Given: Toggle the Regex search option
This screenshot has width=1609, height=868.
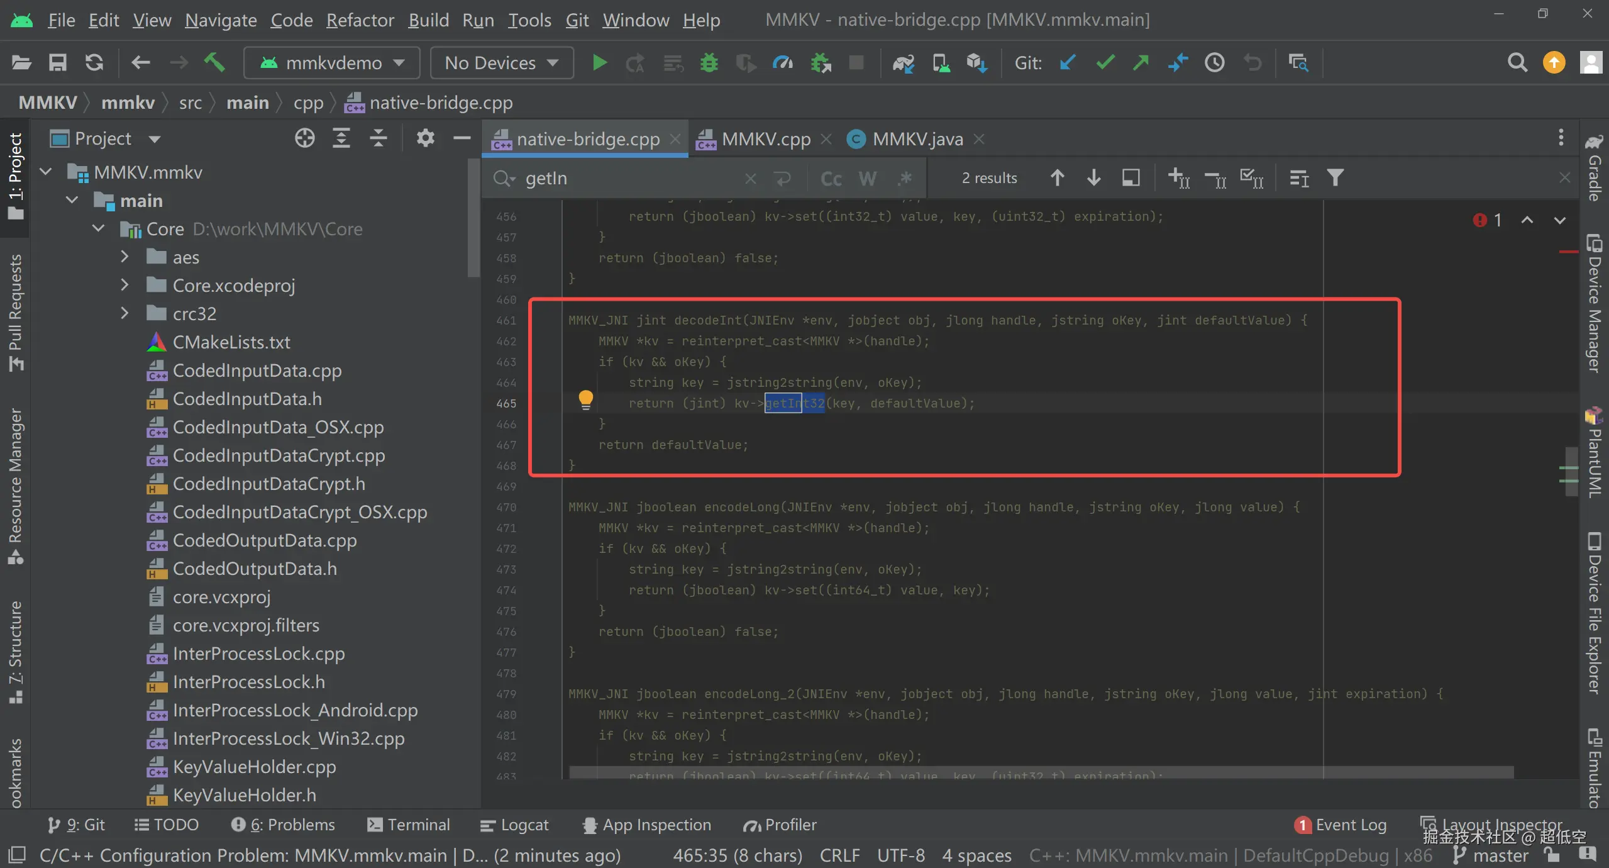Looking at the screenshot, I should (905, 179).
